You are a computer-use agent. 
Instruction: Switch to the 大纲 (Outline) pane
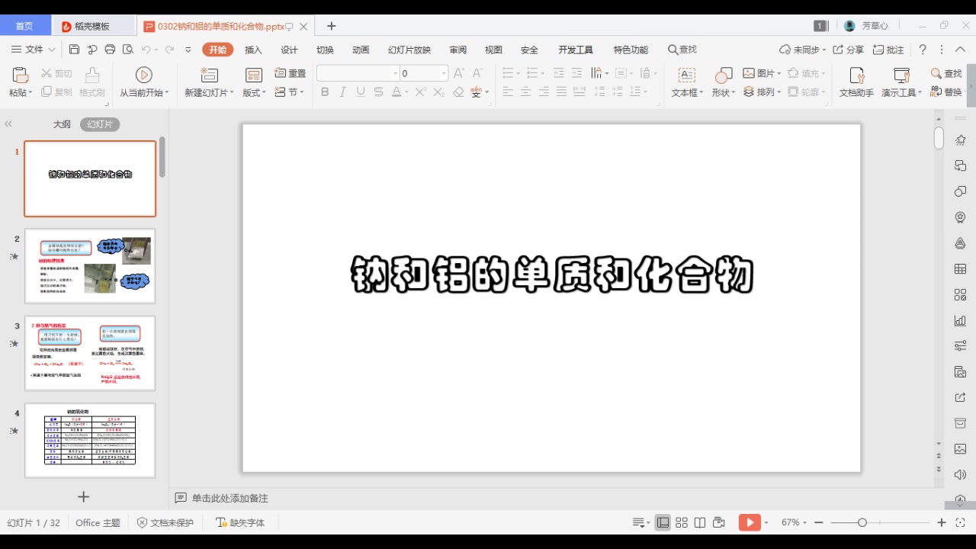pos(61,123)
